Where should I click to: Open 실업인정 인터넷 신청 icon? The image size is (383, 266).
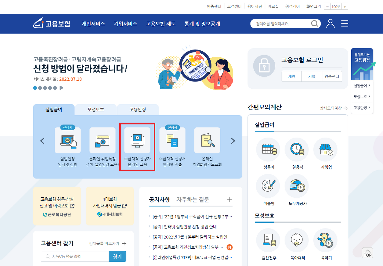point(68,140)
